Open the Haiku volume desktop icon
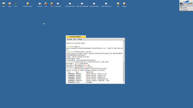The width and height of the screenshot is (193, 108). pos(4,4)
